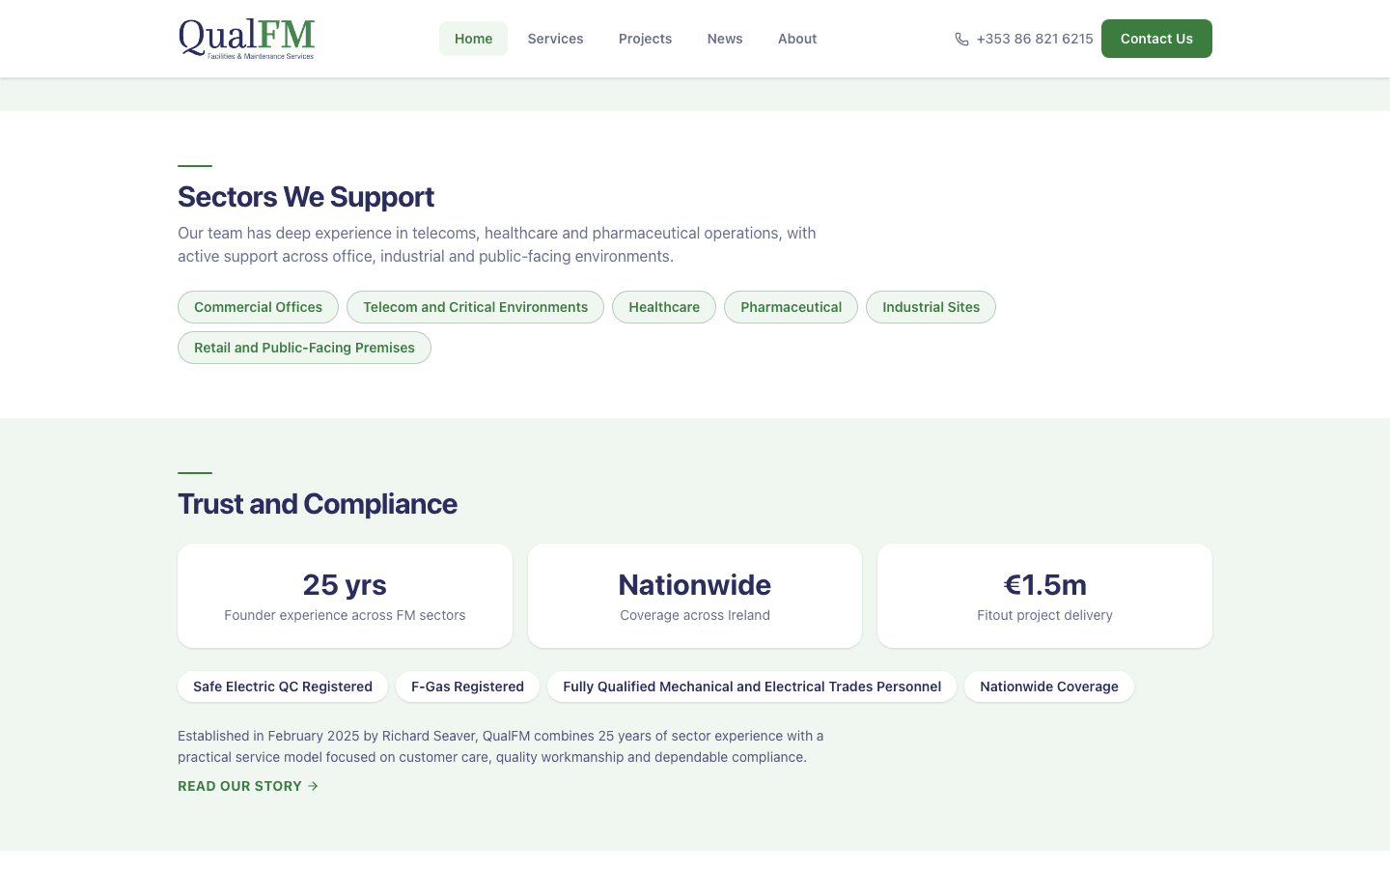Click the phone icon beside the number
The height and width of the screenshot is (869, 1390).
pos(961,39)
